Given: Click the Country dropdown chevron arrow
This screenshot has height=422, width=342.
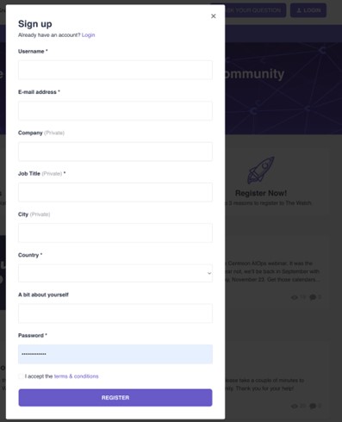Looking at the screenshot, I should [209, 273].
